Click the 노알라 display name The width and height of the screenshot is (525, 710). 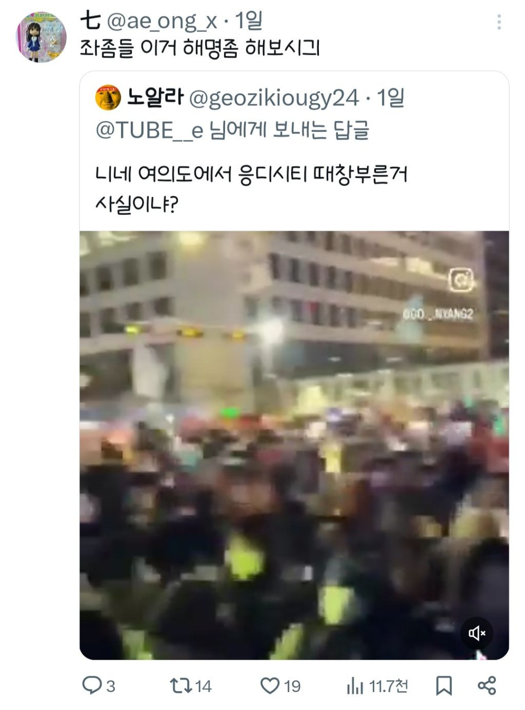(x=155, y=97)
